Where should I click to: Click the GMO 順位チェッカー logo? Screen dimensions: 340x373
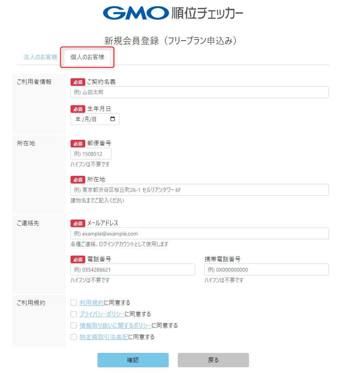pyautogui.click(x=173, y=13)
